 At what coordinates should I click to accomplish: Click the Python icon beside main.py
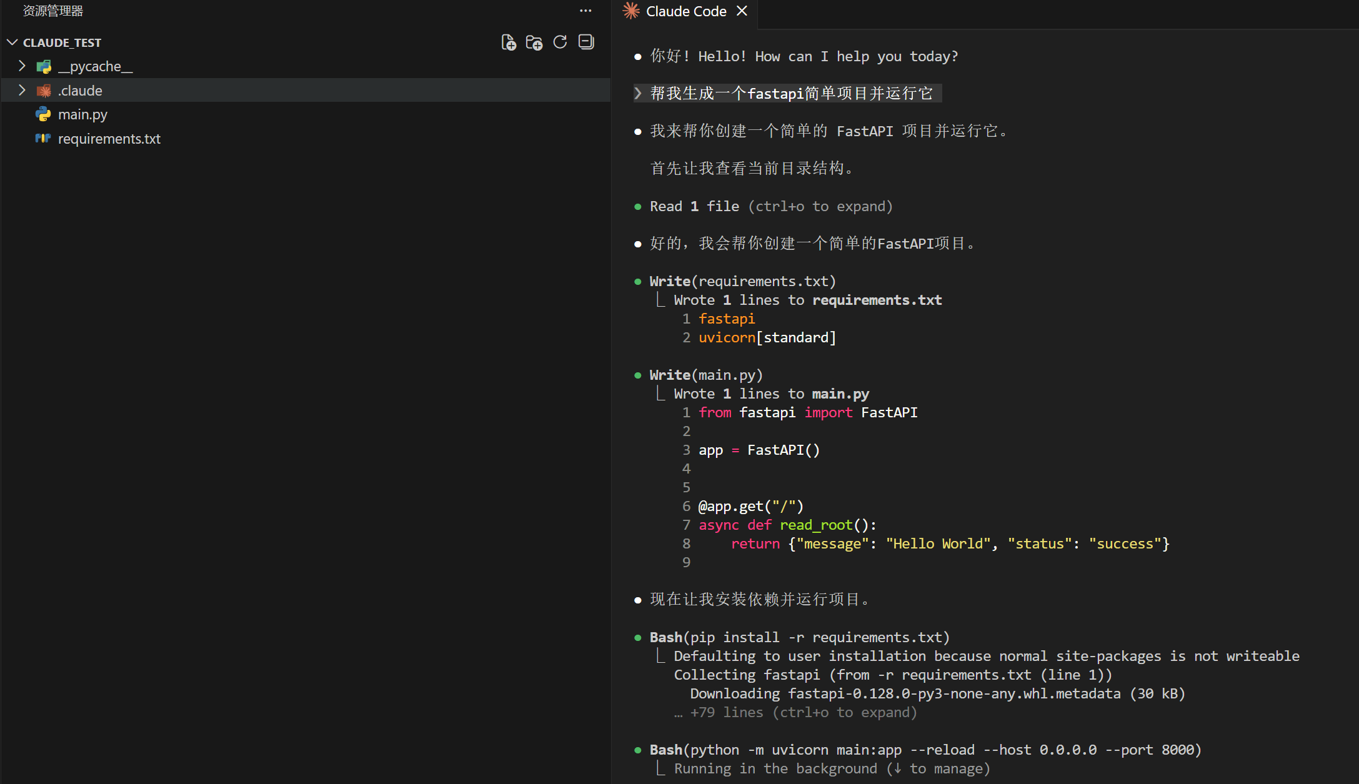click(x=43, y=114)
